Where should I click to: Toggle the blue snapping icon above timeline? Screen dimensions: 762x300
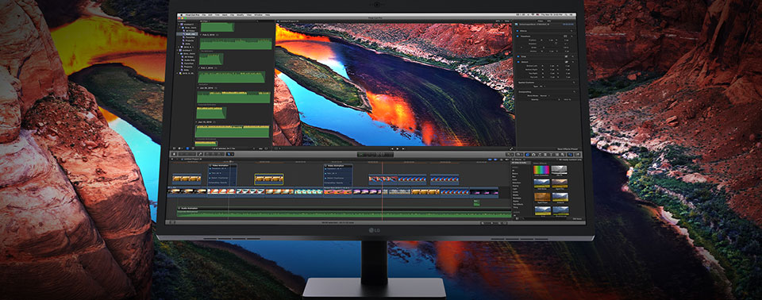pos(495,160)
